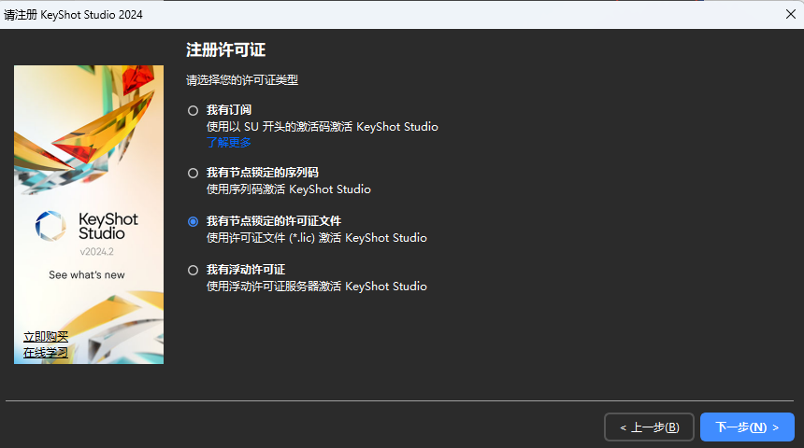This screenshot has height=448, width=804.
Task: Click the KeyShot Studio logo icon
Action: pos(50,226)
